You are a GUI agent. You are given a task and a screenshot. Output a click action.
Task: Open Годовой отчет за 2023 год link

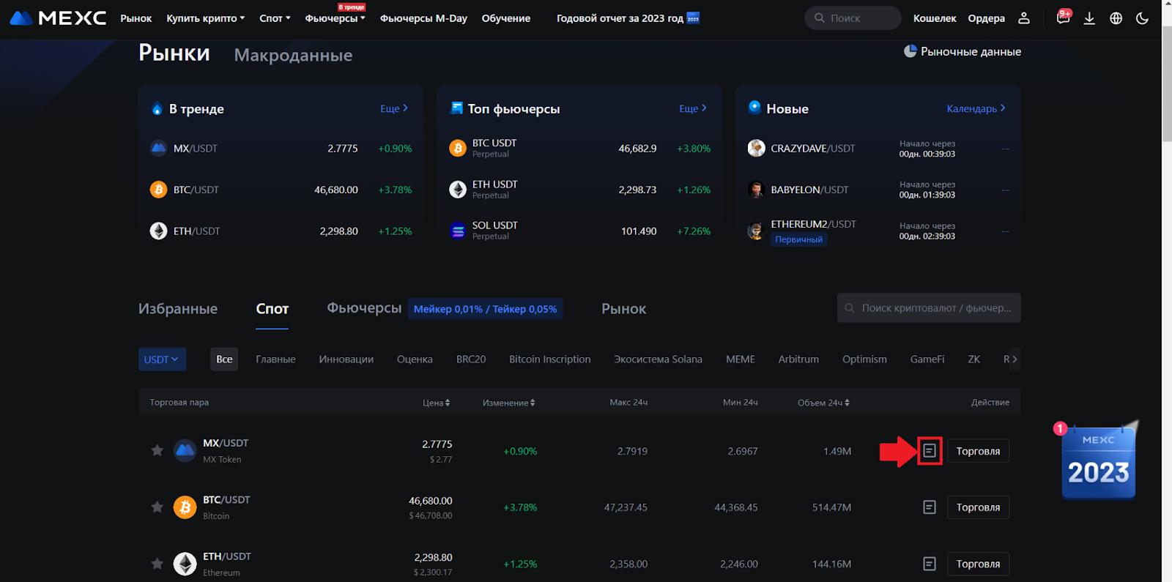point(628,18)
